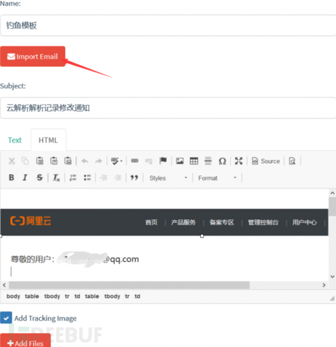Image resolution: width=336 pixels, height=347 pixels.
Task: Click the vertical scrollbar up arrow
Action: 332,193
